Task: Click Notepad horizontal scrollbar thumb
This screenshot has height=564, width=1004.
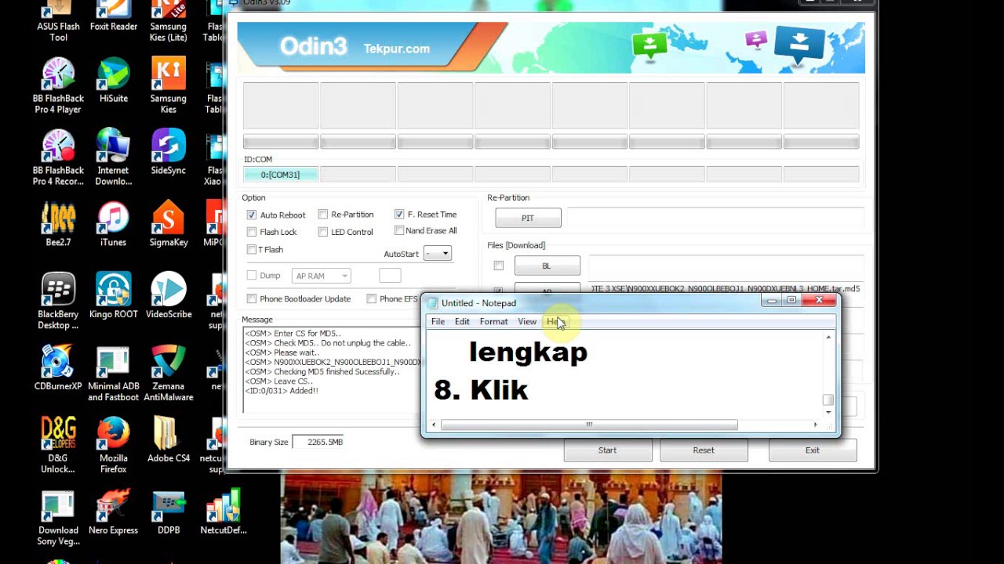Action: [589, 425]
